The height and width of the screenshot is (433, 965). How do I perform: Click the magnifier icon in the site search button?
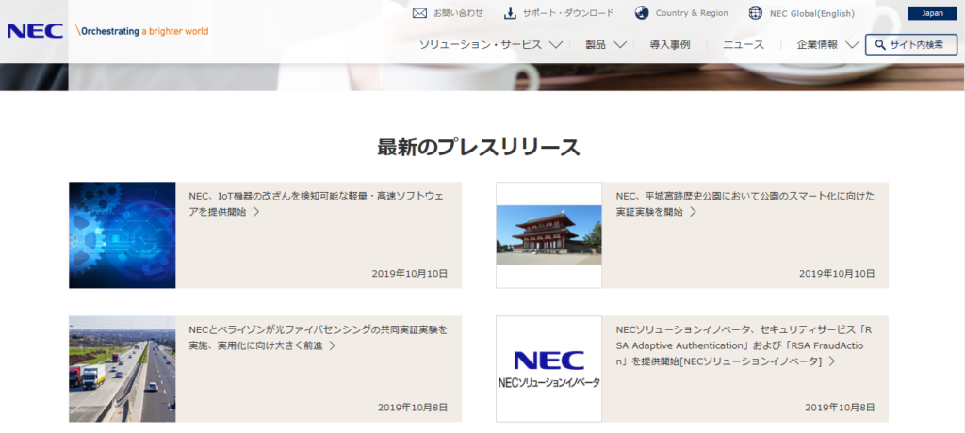(880, 45)
